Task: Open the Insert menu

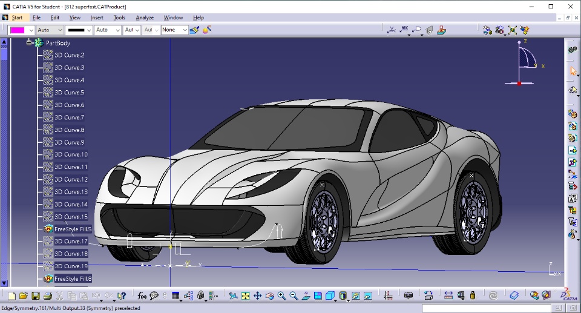Action: [97, 18]
